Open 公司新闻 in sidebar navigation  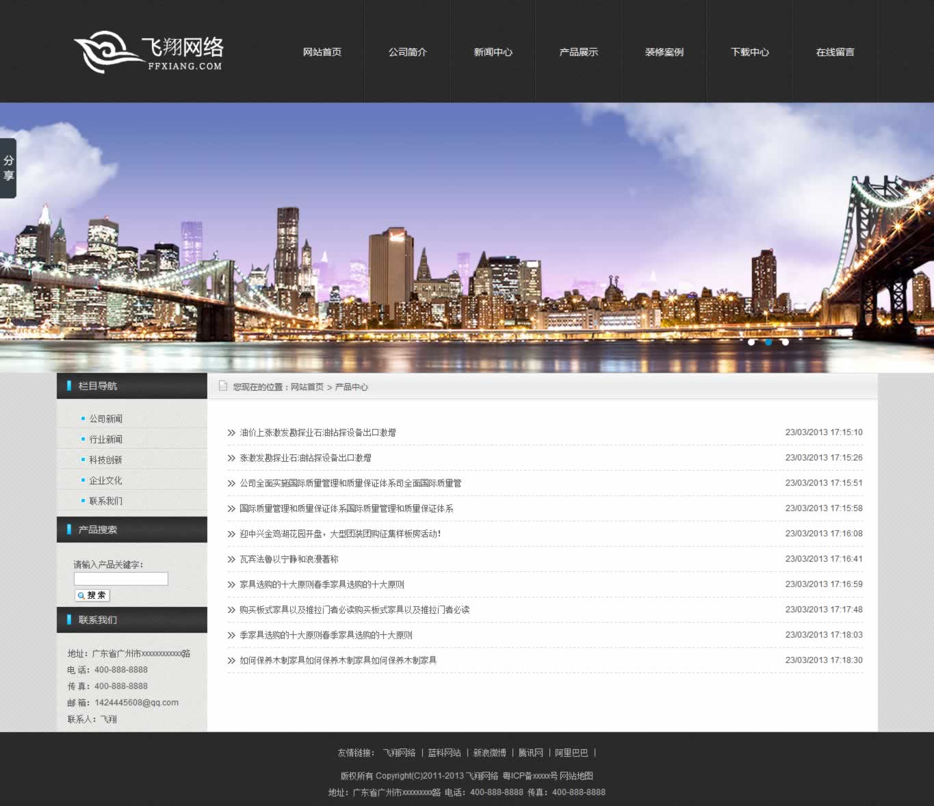click(x=106, y=419)
